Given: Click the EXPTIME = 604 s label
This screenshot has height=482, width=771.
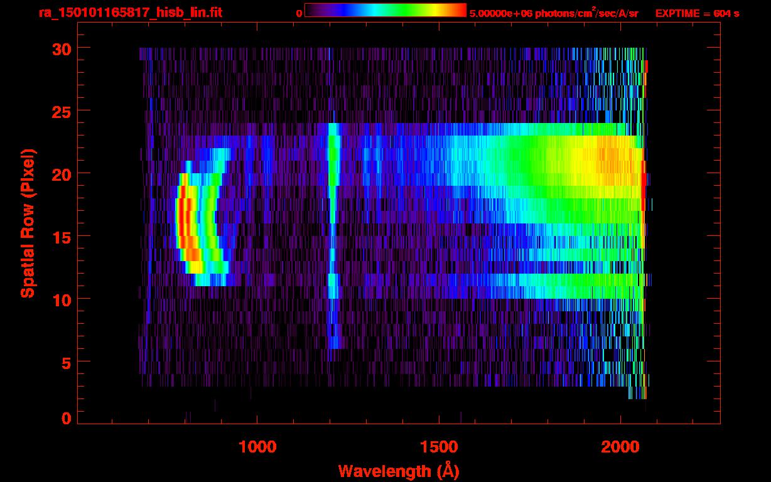Looking at the screenshot, I should (x=697, y=13).
